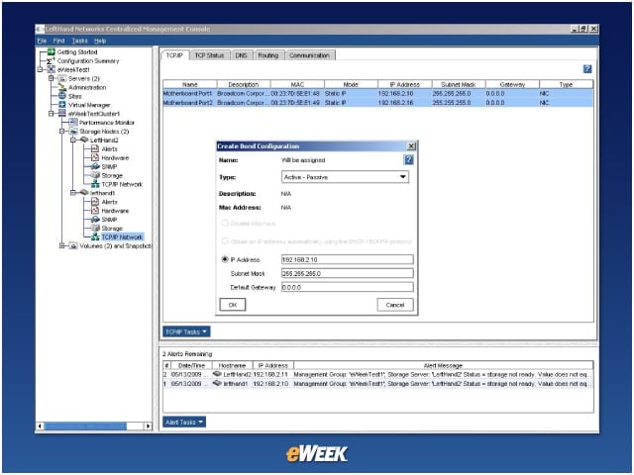Click the Hardware icon under LeftHand2
The width and height of the screenshot is (634, 475).
pyautogui.click(x=95, y=157)
